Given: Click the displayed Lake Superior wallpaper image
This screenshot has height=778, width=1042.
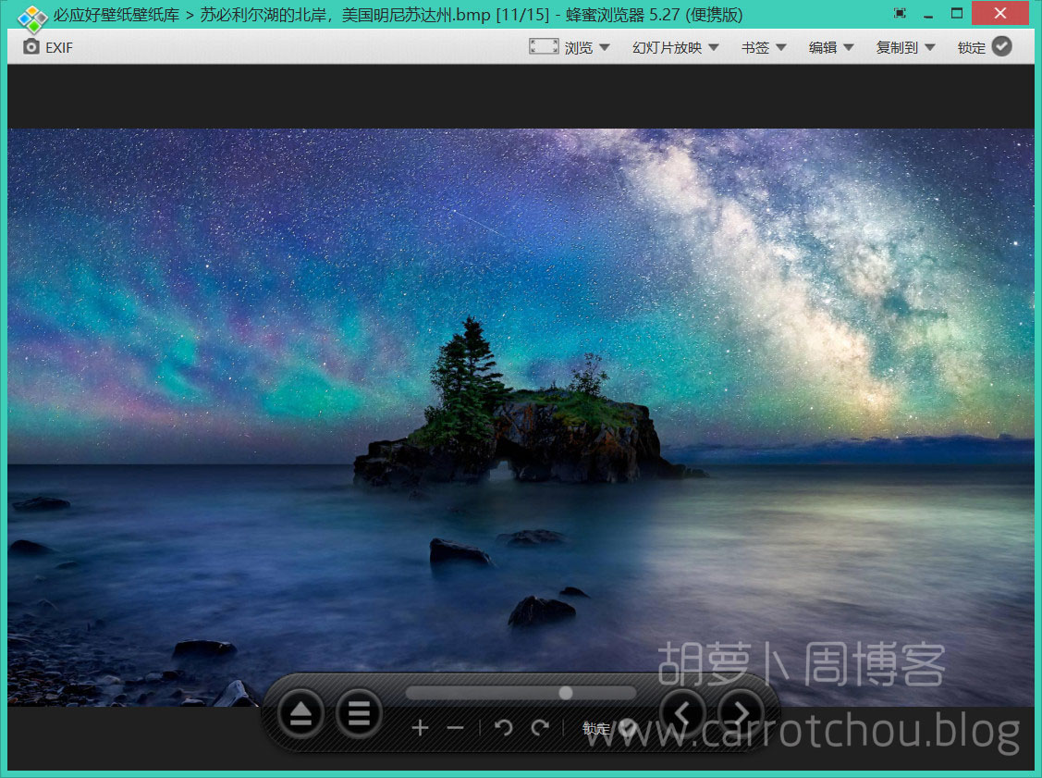Looking at the screenshot, I should point(521,417).
